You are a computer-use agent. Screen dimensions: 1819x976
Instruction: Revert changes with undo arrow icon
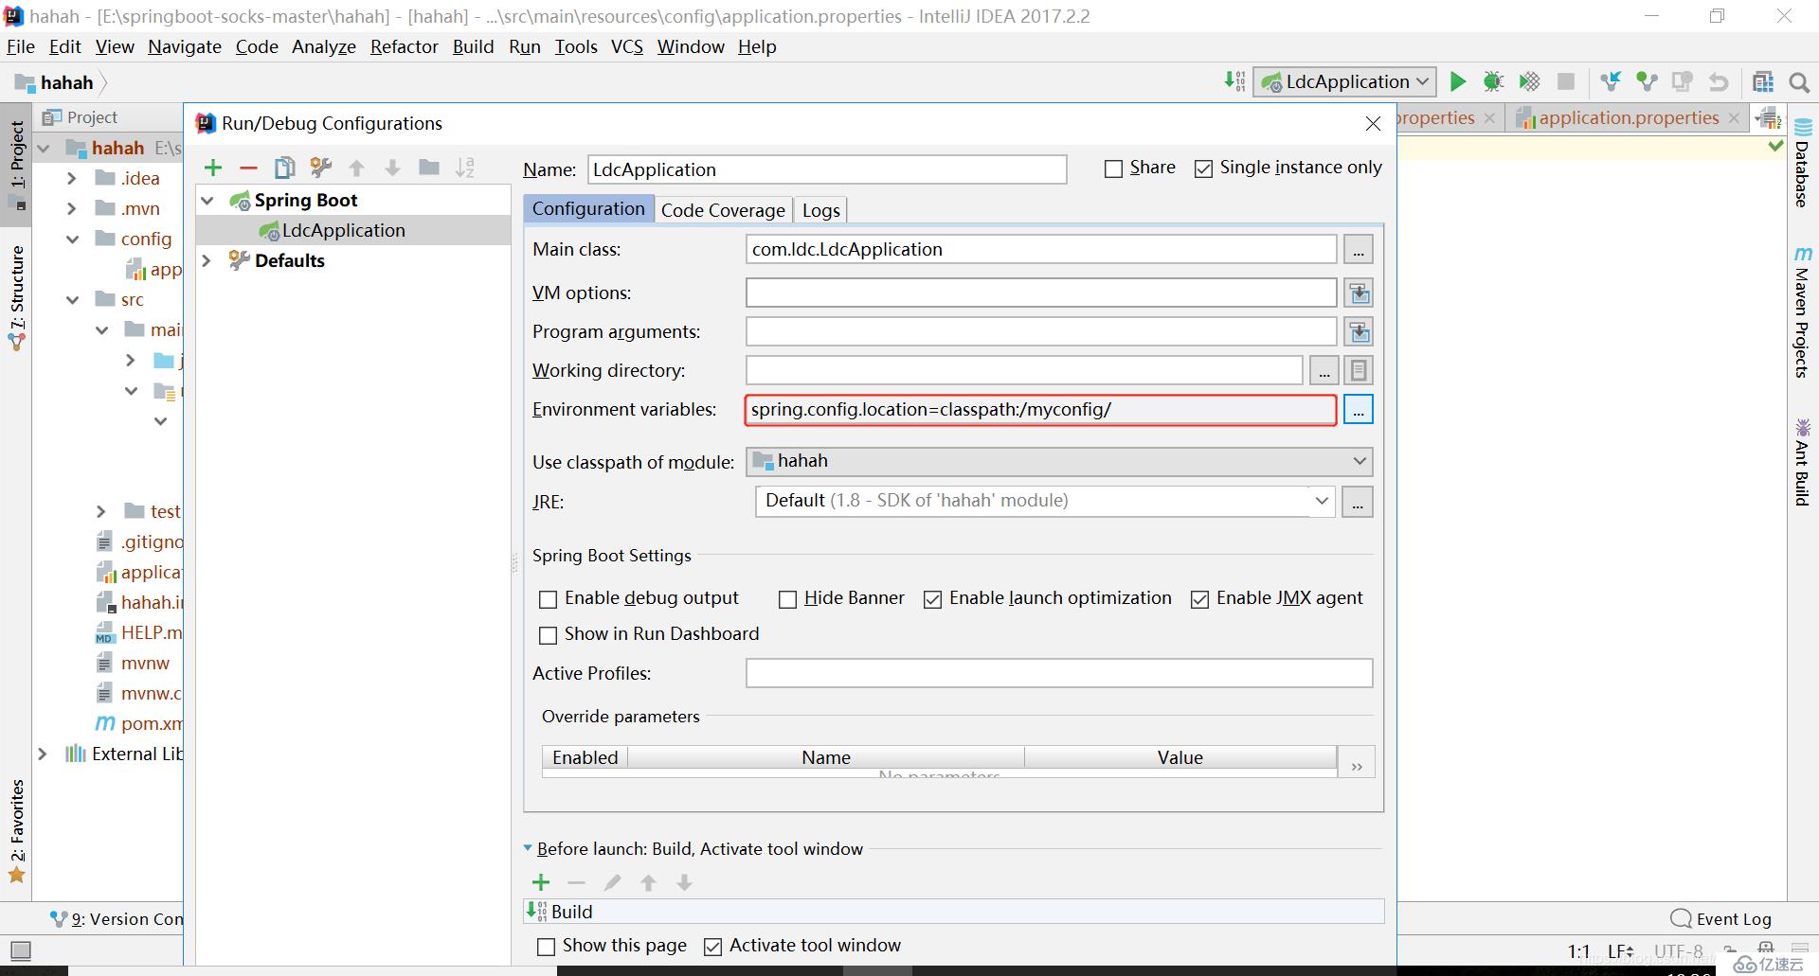[x=1719, y=82]
